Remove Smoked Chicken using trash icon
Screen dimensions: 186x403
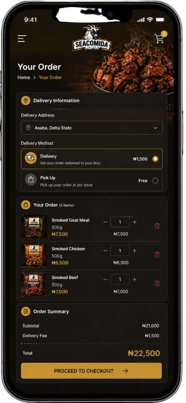pyautogui.click(x=157, y=255)
